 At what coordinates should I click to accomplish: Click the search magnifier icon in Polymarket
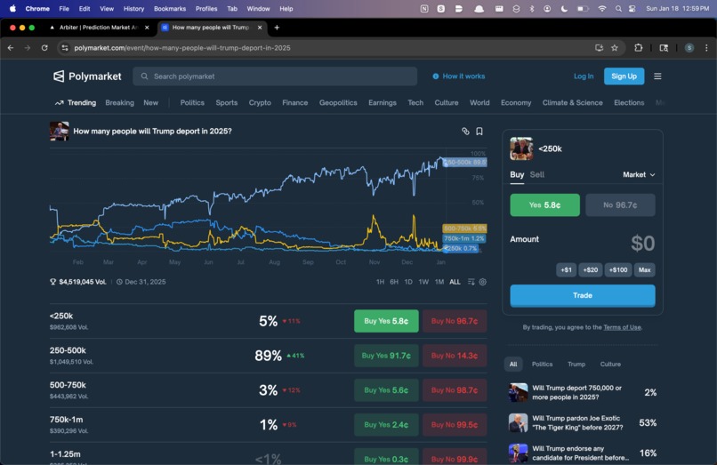point(144,76)
